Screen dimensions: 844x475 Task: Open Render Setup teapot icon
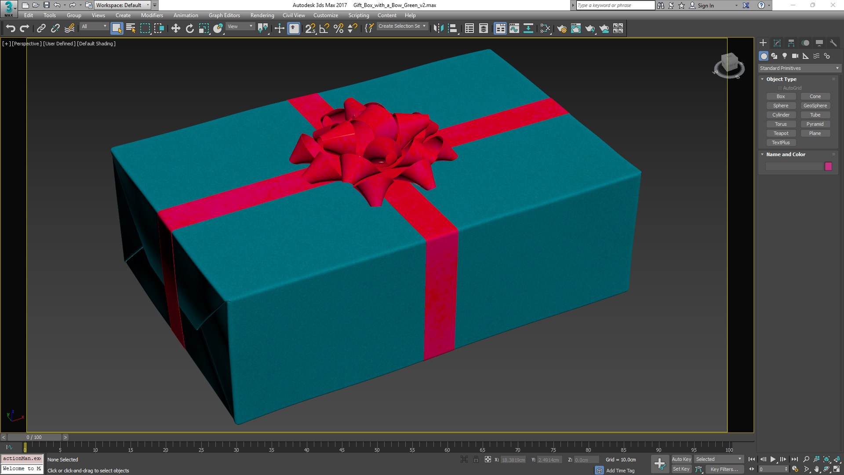pyautogui.click(x=561, y=29)
